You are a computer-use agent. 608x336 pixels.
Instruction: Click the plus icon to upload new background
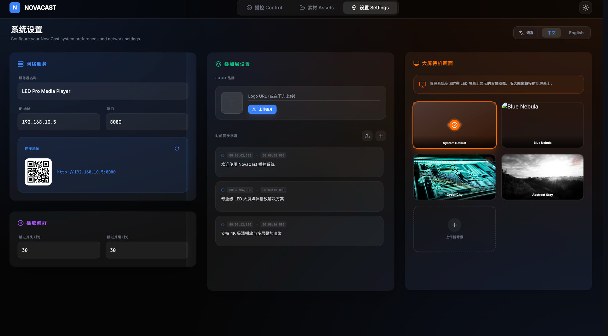pyautogui.click(x=454, y=225)
